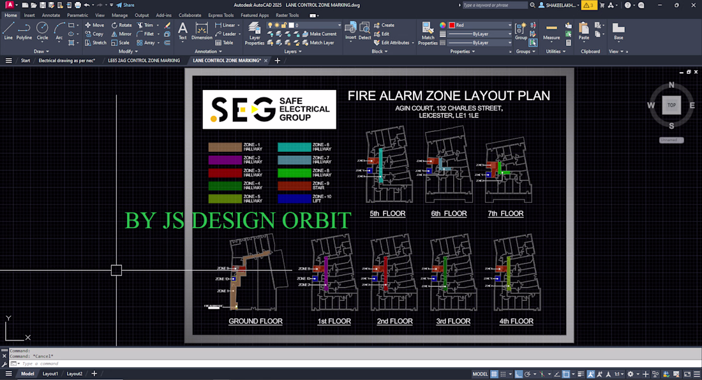Image resolution: width=702 pixels, height=380 pixels.
Task: Click the Detect block tool
Action: [365, 31]
